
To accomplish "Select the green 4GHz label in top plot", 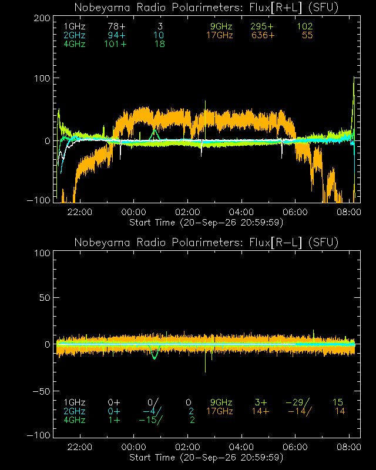I will (x=75, y=44).
